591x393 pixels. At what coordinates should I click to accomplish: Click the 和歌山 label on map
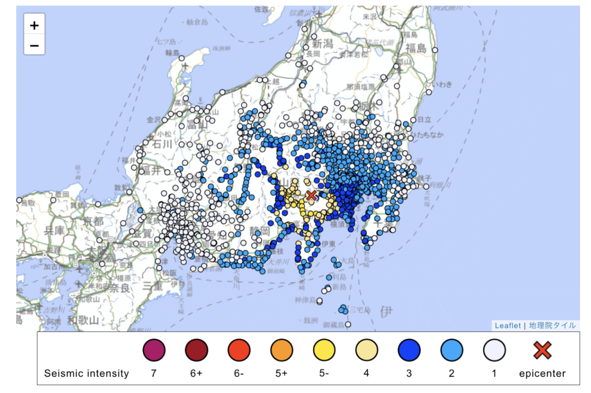83,320
